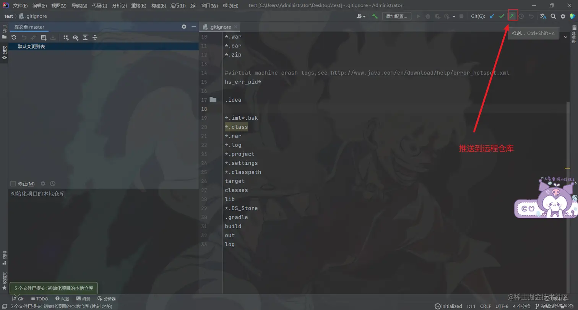This screenshot has width=578, height=310.
Task: Open the 文件(F) menu
Action: click(x=20, y=6)
